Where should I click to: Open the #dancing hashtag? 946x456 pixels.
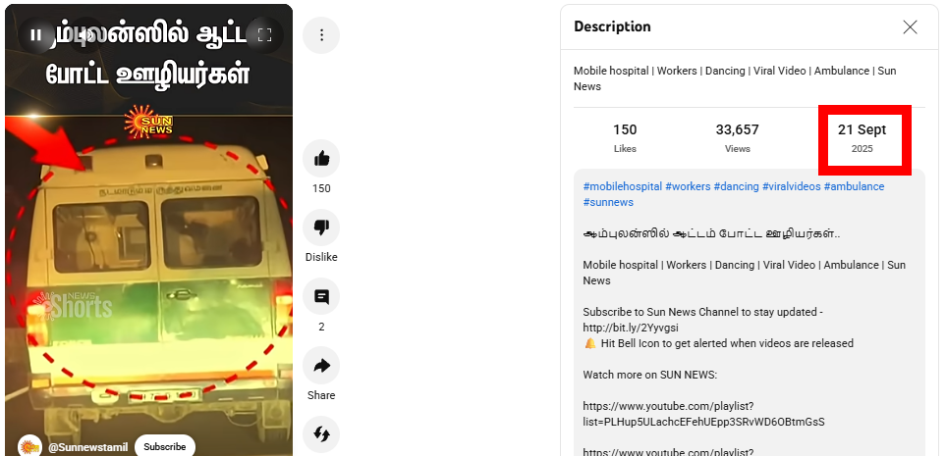736,186
